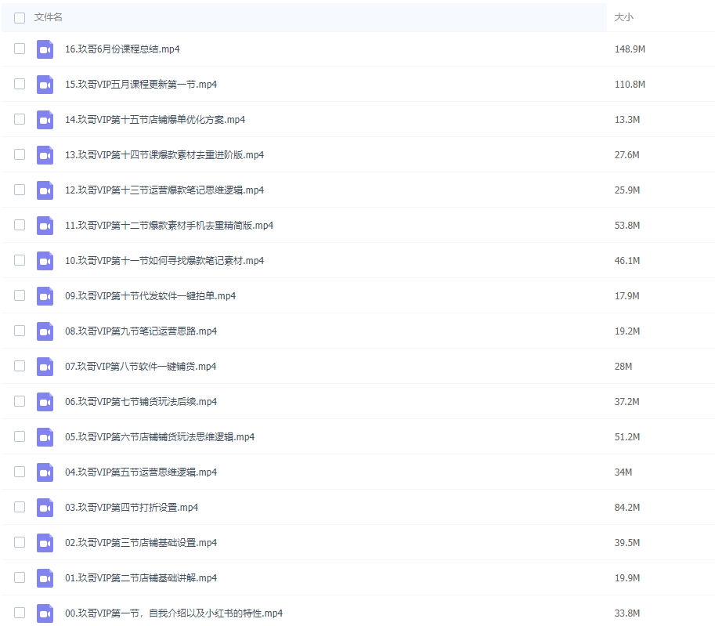This screenshot has width=715, height=626.
Task: Sort files by the 文件名 column header
Action: [49, 17]
